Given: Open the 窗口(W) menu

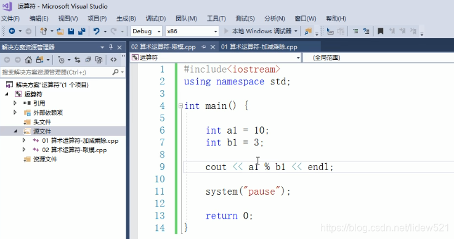Looking at the screenshot, I should (306, 18).
